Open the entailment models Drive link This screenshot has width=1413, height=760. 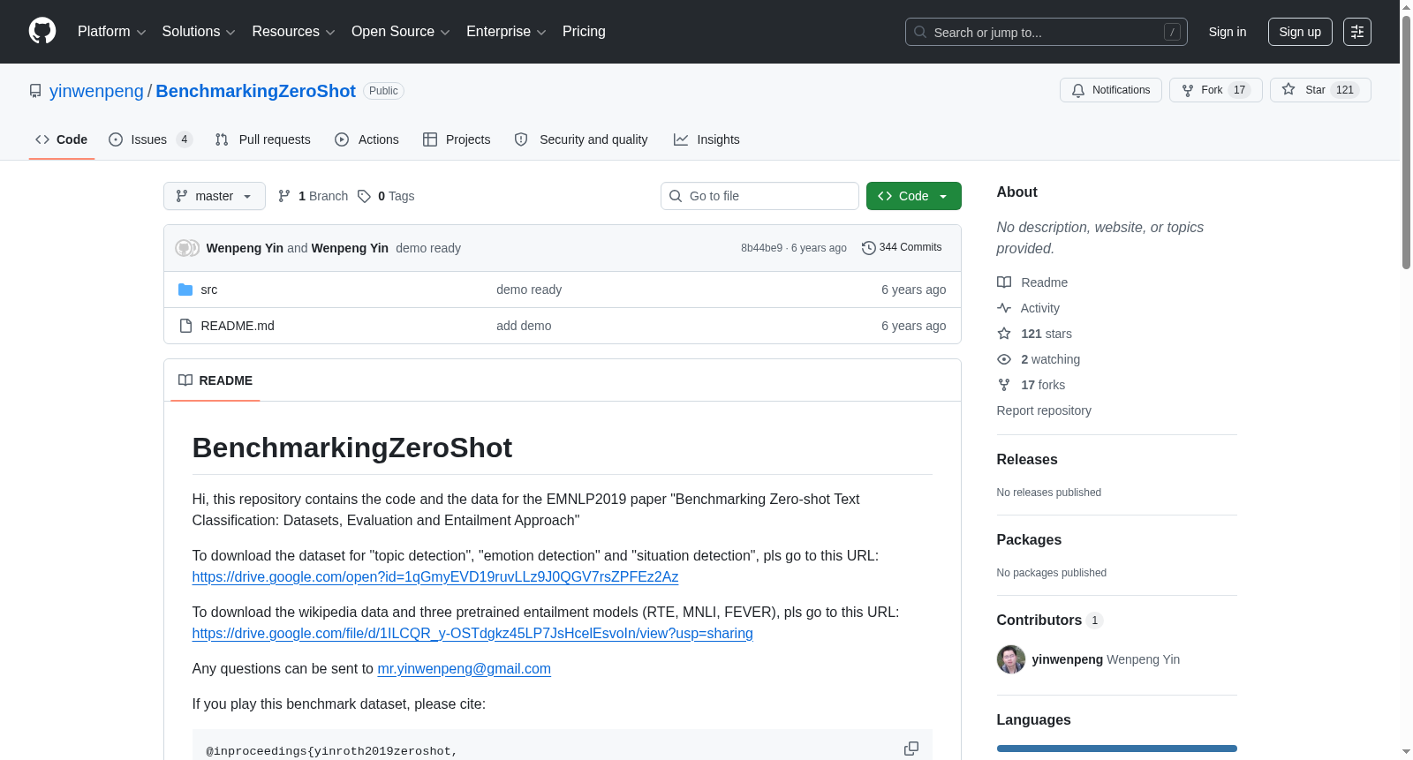click(472, 634)
